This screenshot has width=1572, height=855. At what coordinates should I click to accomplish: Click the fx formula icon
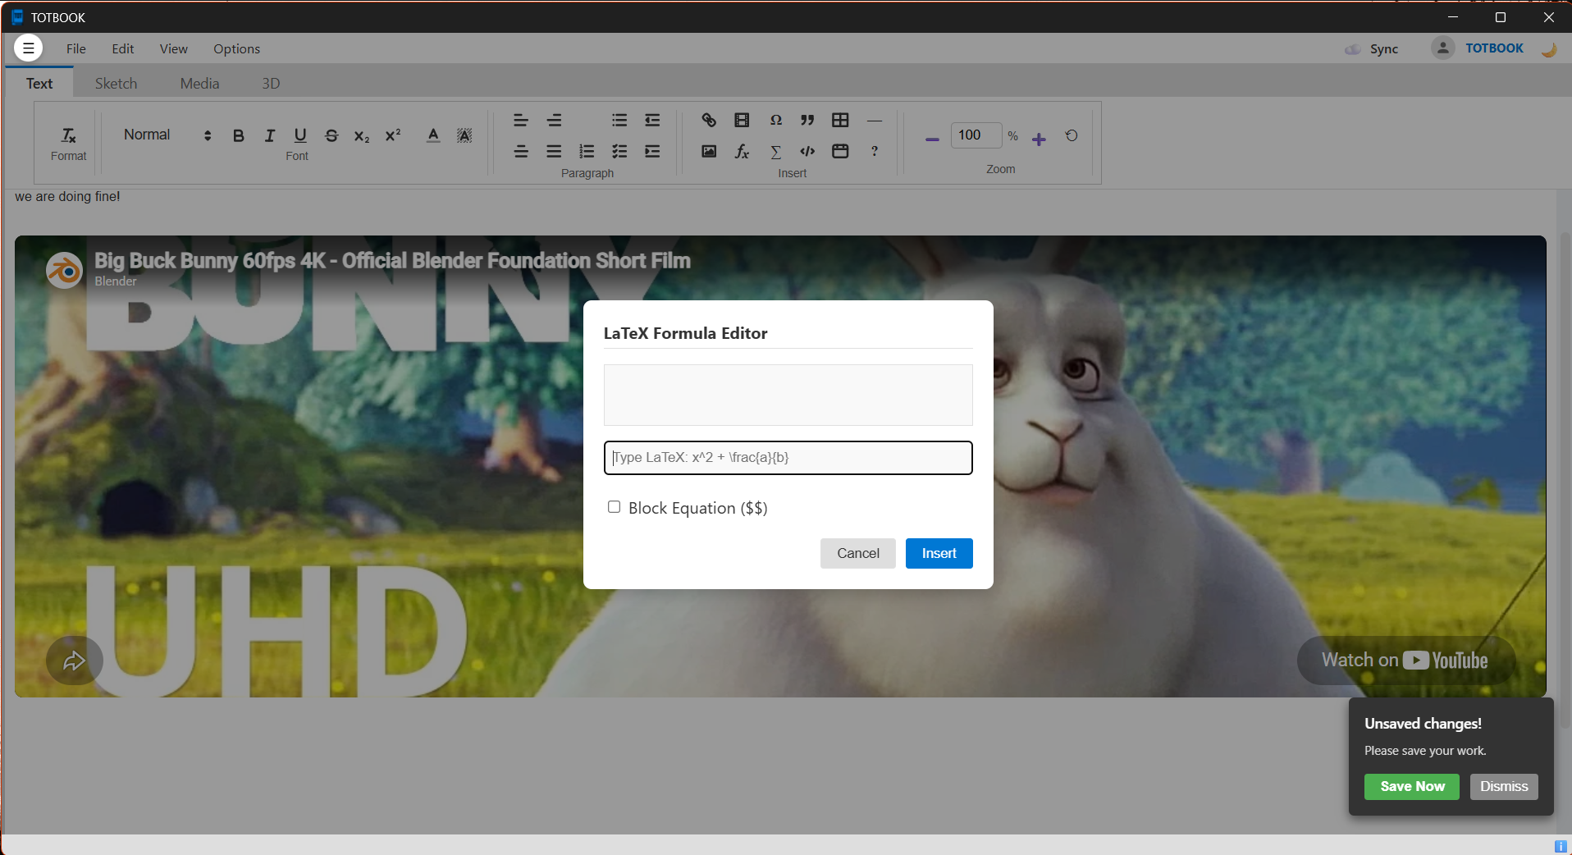click(x=742, y=152)
